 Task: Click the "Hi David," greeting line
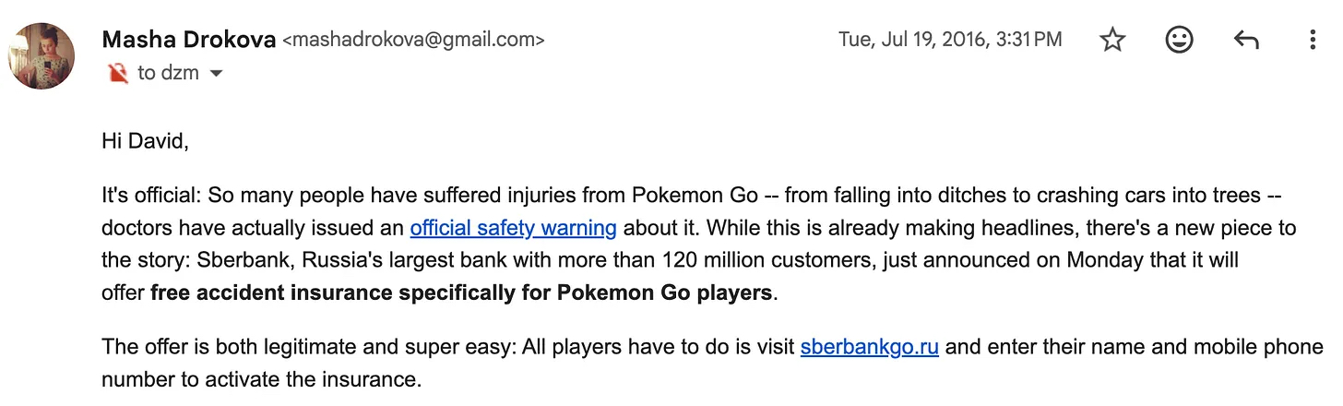click(145, 142)
